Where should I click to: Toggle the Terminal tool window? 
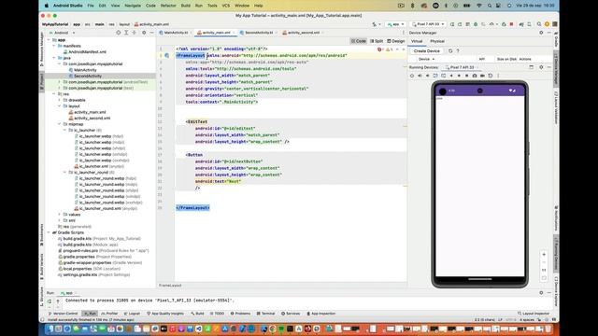click(265, 314)
